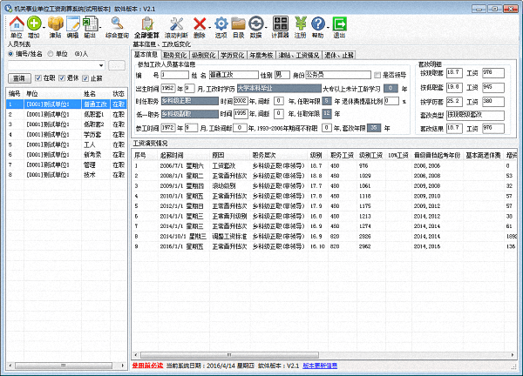Open 选项 gear settings icon
The image size is (523, 376).
tap(221, 25)
